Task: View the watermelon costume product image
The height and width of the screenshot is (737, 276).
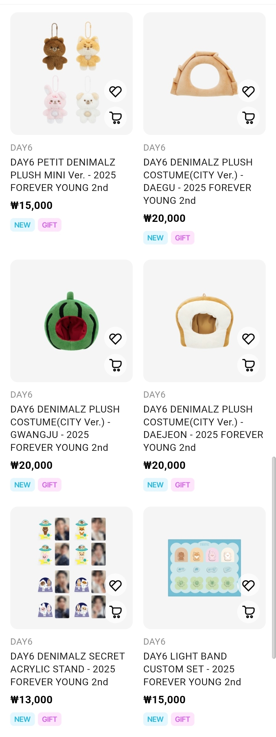Action: pyautogui.click(x=71, y=320)
